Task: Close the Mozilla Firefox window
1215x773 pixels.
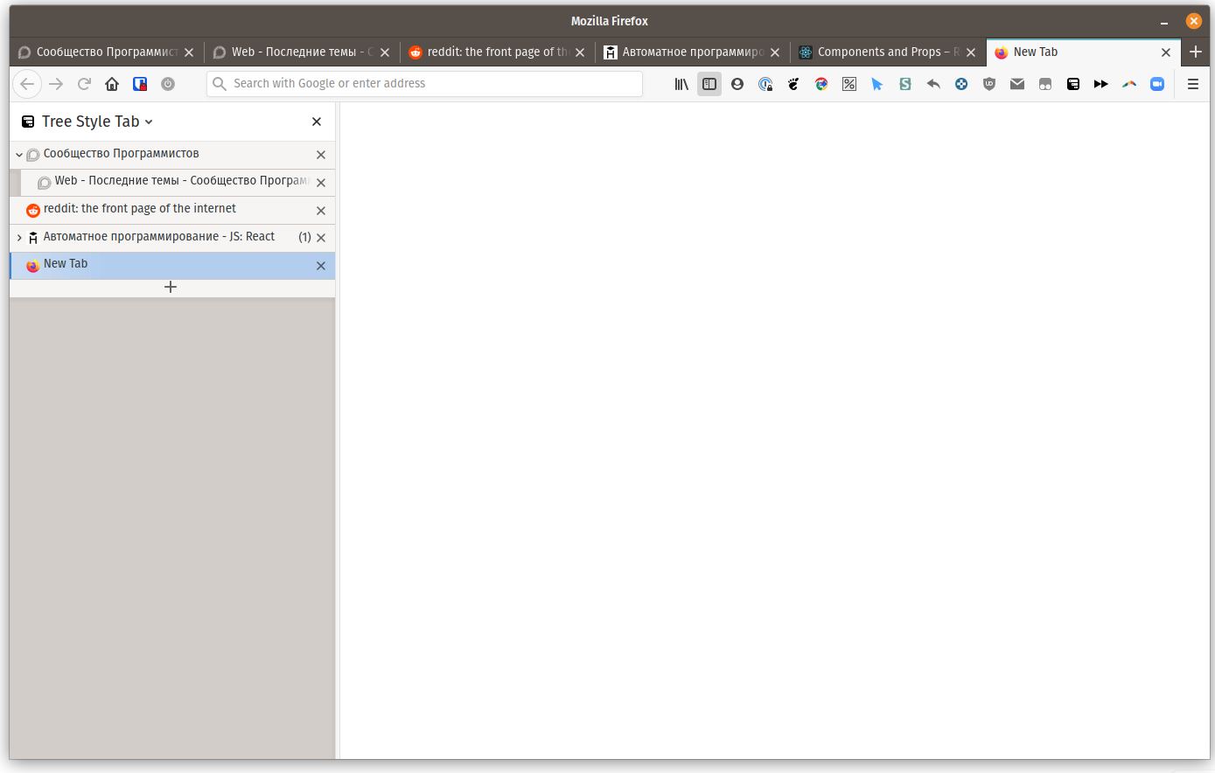Action: (1194, 21)
